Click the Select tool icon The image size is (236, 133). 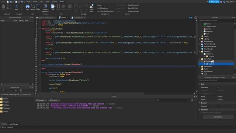(x=38, y=7)
